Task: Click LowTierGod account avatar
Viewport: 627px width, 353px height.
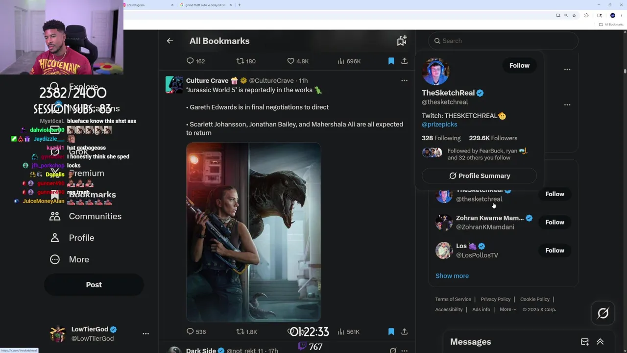Action: [x=58, y=334]
